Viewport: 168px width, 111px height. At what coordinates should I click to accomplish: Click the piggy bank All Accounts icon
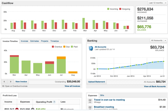91,48
